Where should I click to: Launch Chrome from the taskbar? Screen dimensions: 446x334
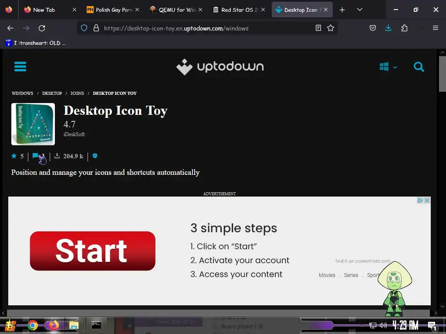tap(33, 325)
